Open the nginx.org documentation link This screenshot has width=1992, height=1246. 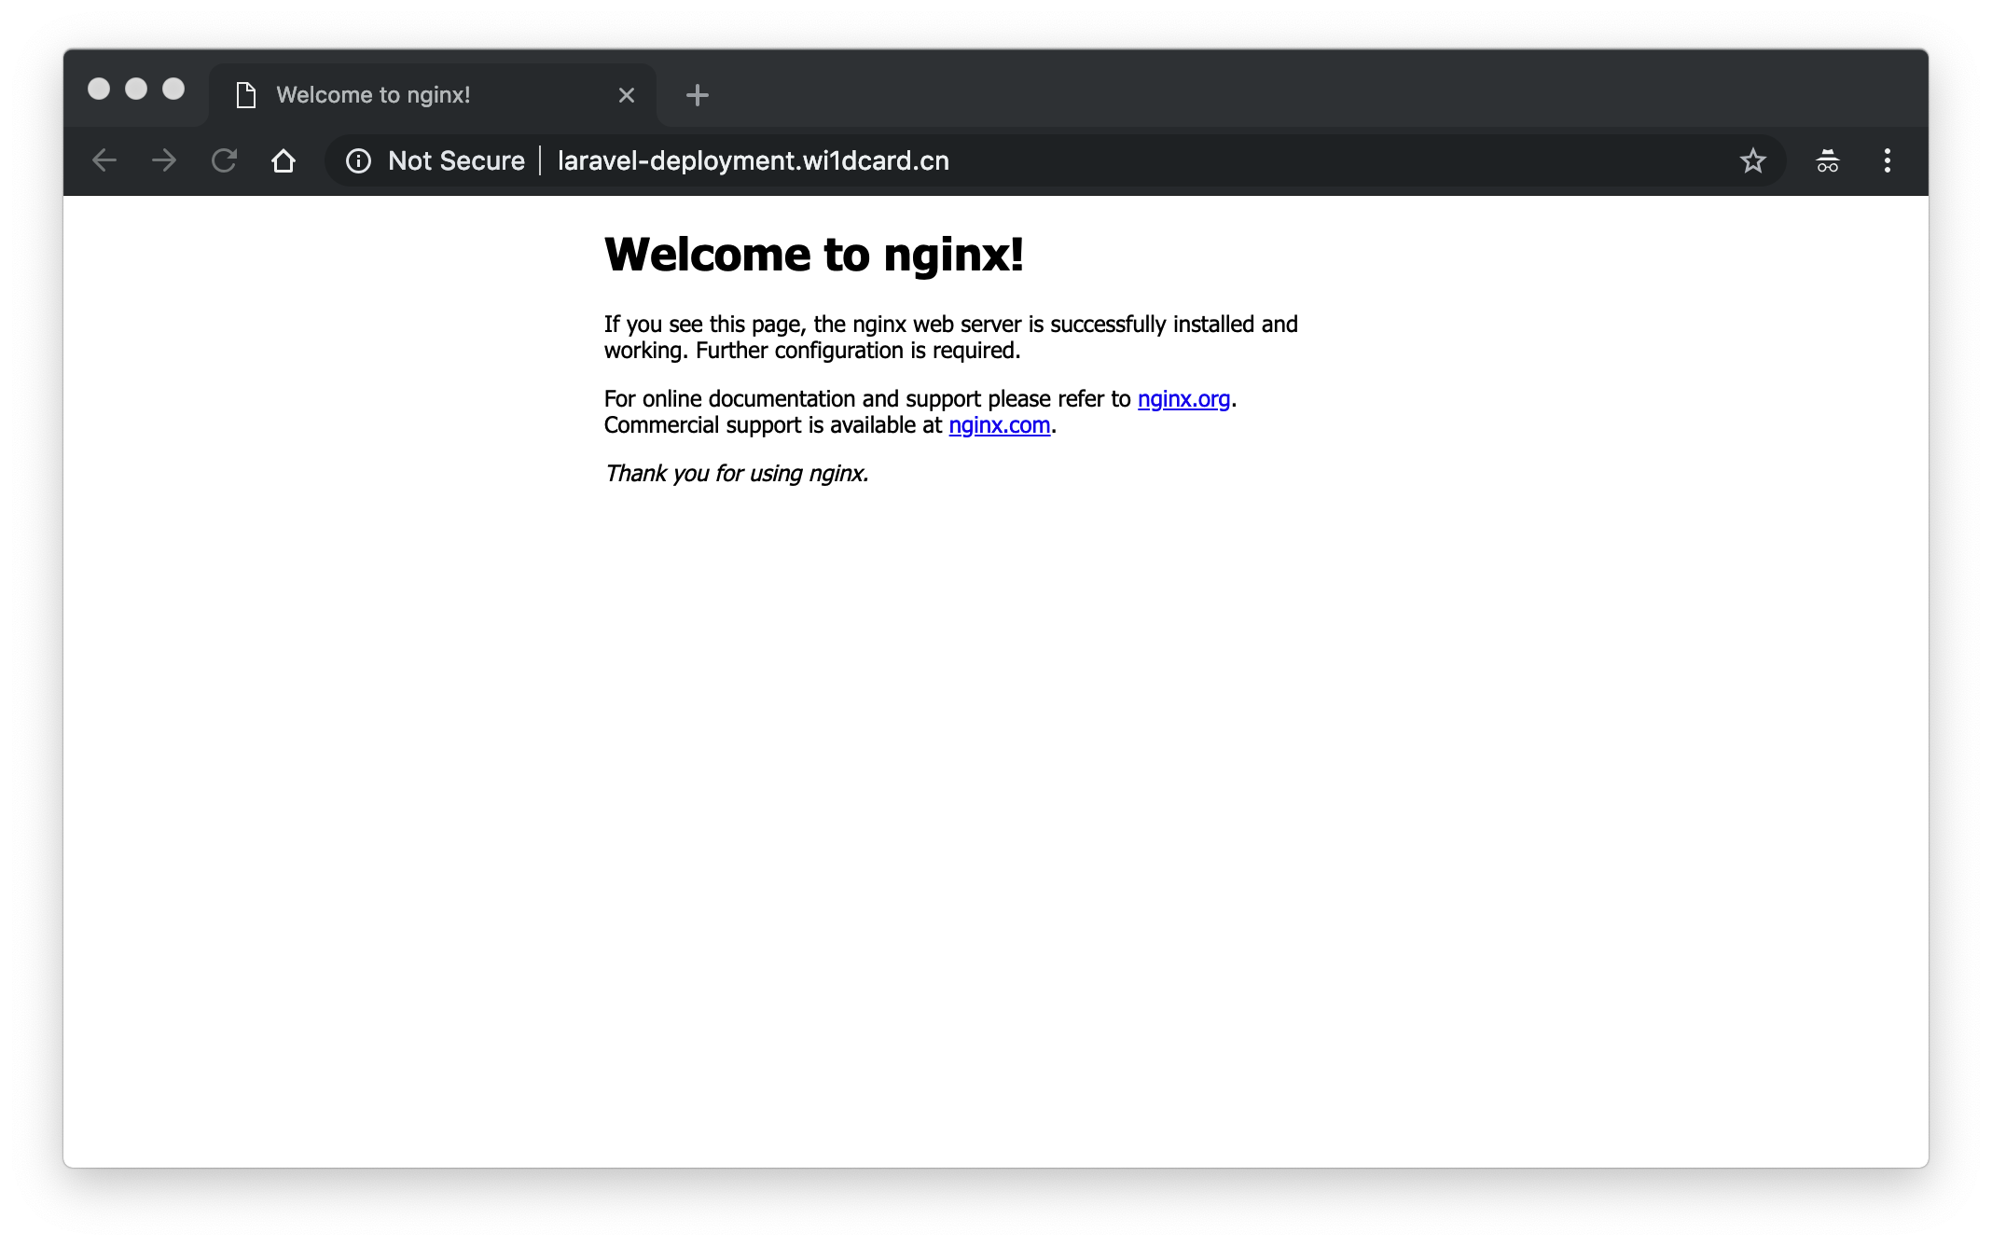(1183, 399)
